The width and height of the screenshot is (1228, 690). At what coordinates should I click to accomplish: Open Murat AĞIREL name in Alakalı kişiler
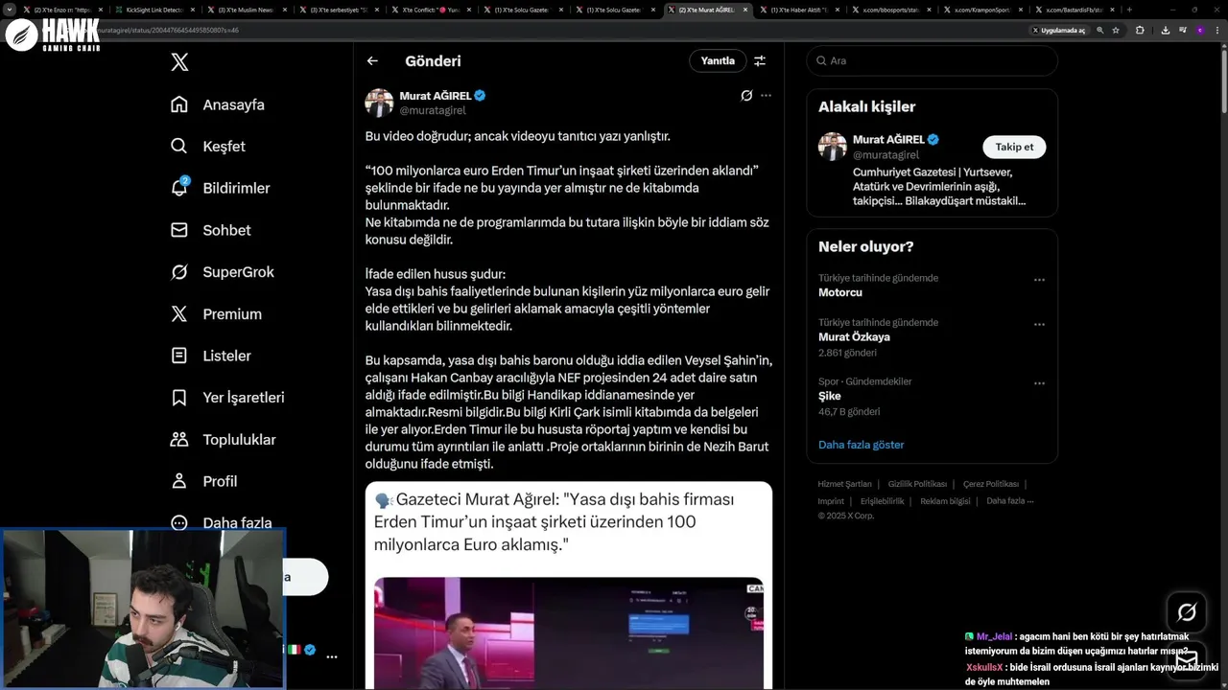[888, 140]
